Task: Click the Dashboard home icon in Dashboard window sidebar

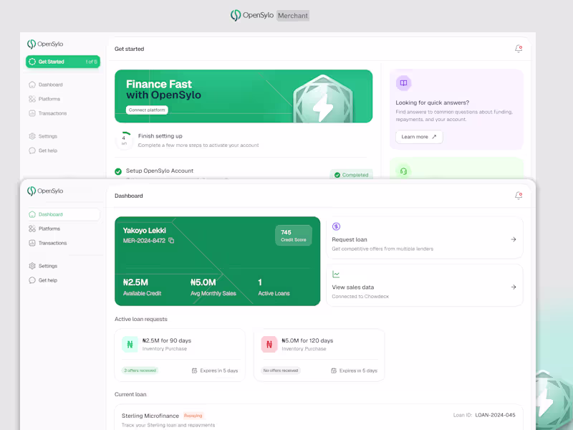Action: (x=32, y=214)
